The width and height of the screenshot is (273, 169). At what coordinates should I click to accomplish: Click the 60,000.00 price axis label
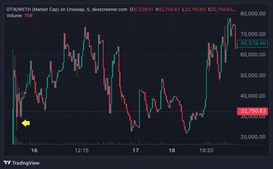(253, 55)
